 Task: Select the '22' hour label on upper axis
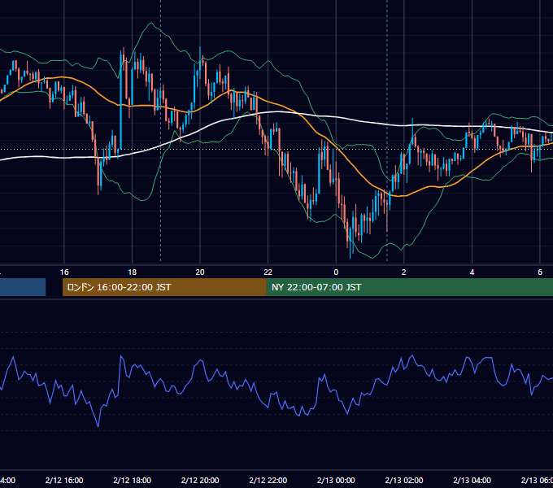pos(268,272)
